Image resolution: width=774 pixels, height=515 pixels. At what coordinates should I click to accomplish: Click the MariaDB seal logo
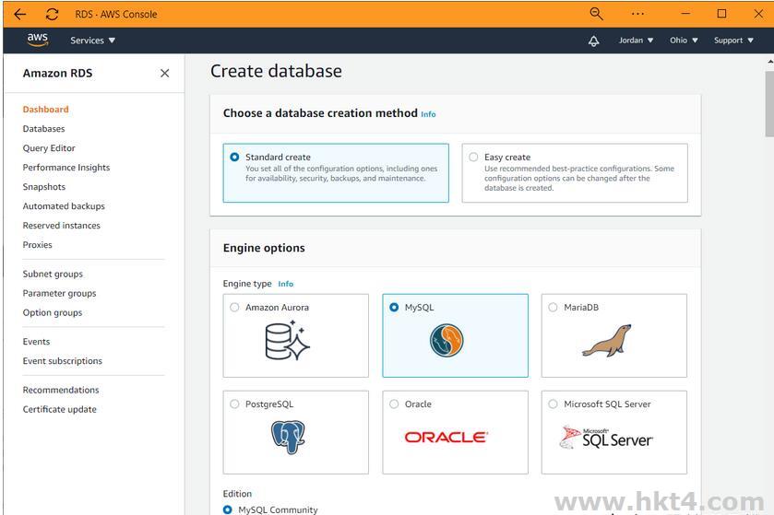(607, 341)
